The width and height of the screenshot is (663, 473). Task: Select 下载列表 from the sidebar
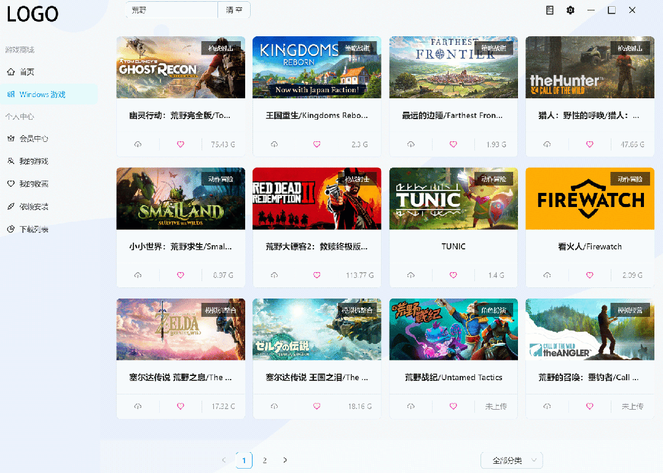pyautogui.click(x=34, y=229)
